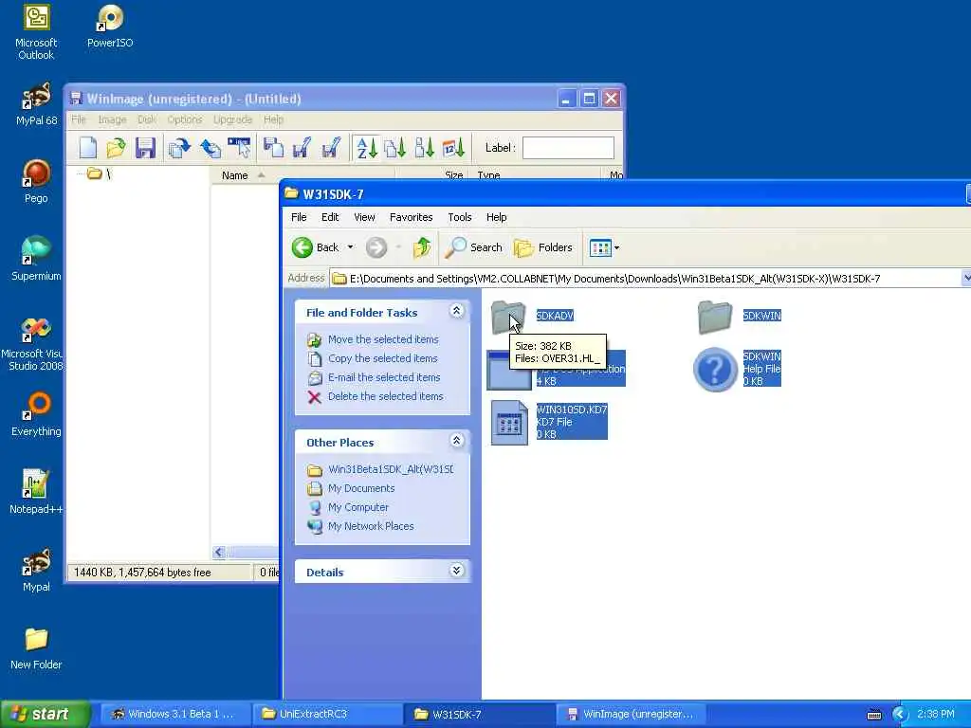Select SDKADV folder icon
This screenshot has width=971, height=728.
click(x=508, y=317)
